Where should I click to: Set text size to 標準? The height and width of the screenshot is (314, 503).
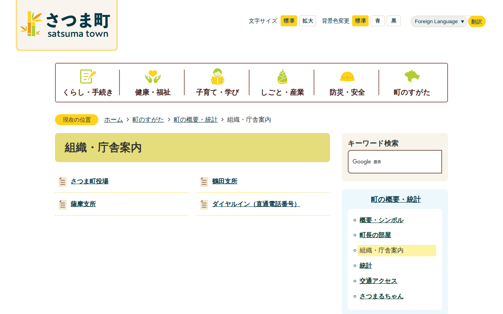point(289,21)
